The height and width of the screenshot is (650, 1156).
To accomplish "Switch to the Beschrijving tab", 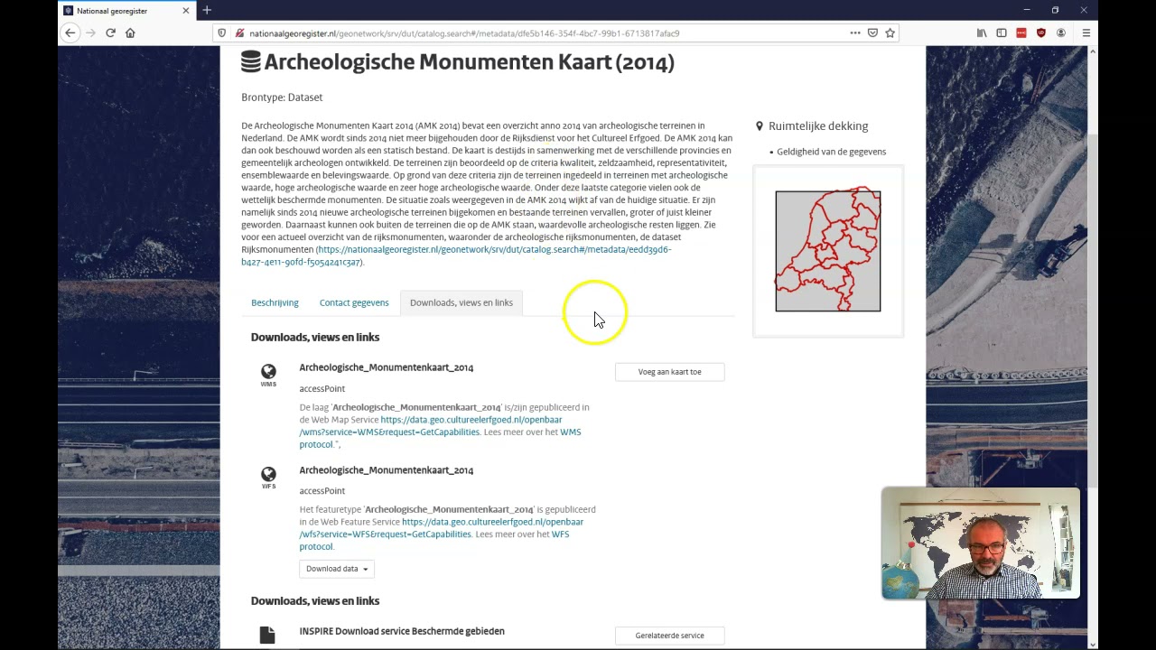I will tap(275, 302).
